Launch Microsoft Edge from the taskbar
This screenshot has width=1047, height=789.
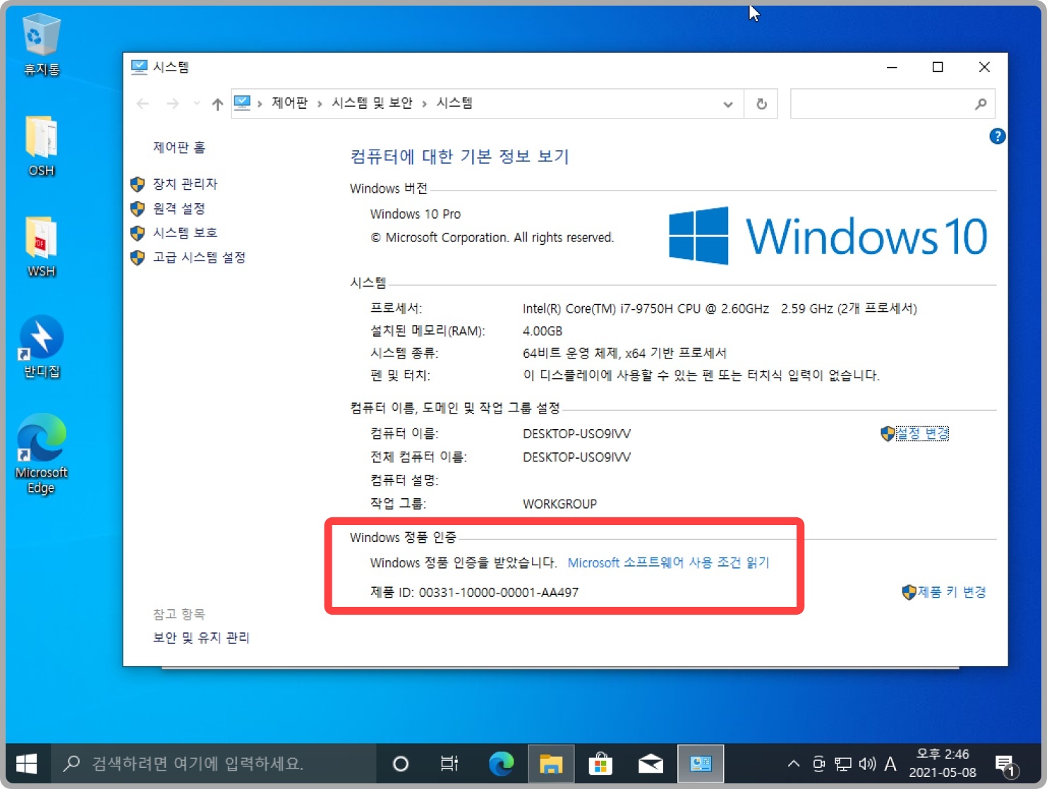pyautogui.click(x=501, y=764)
